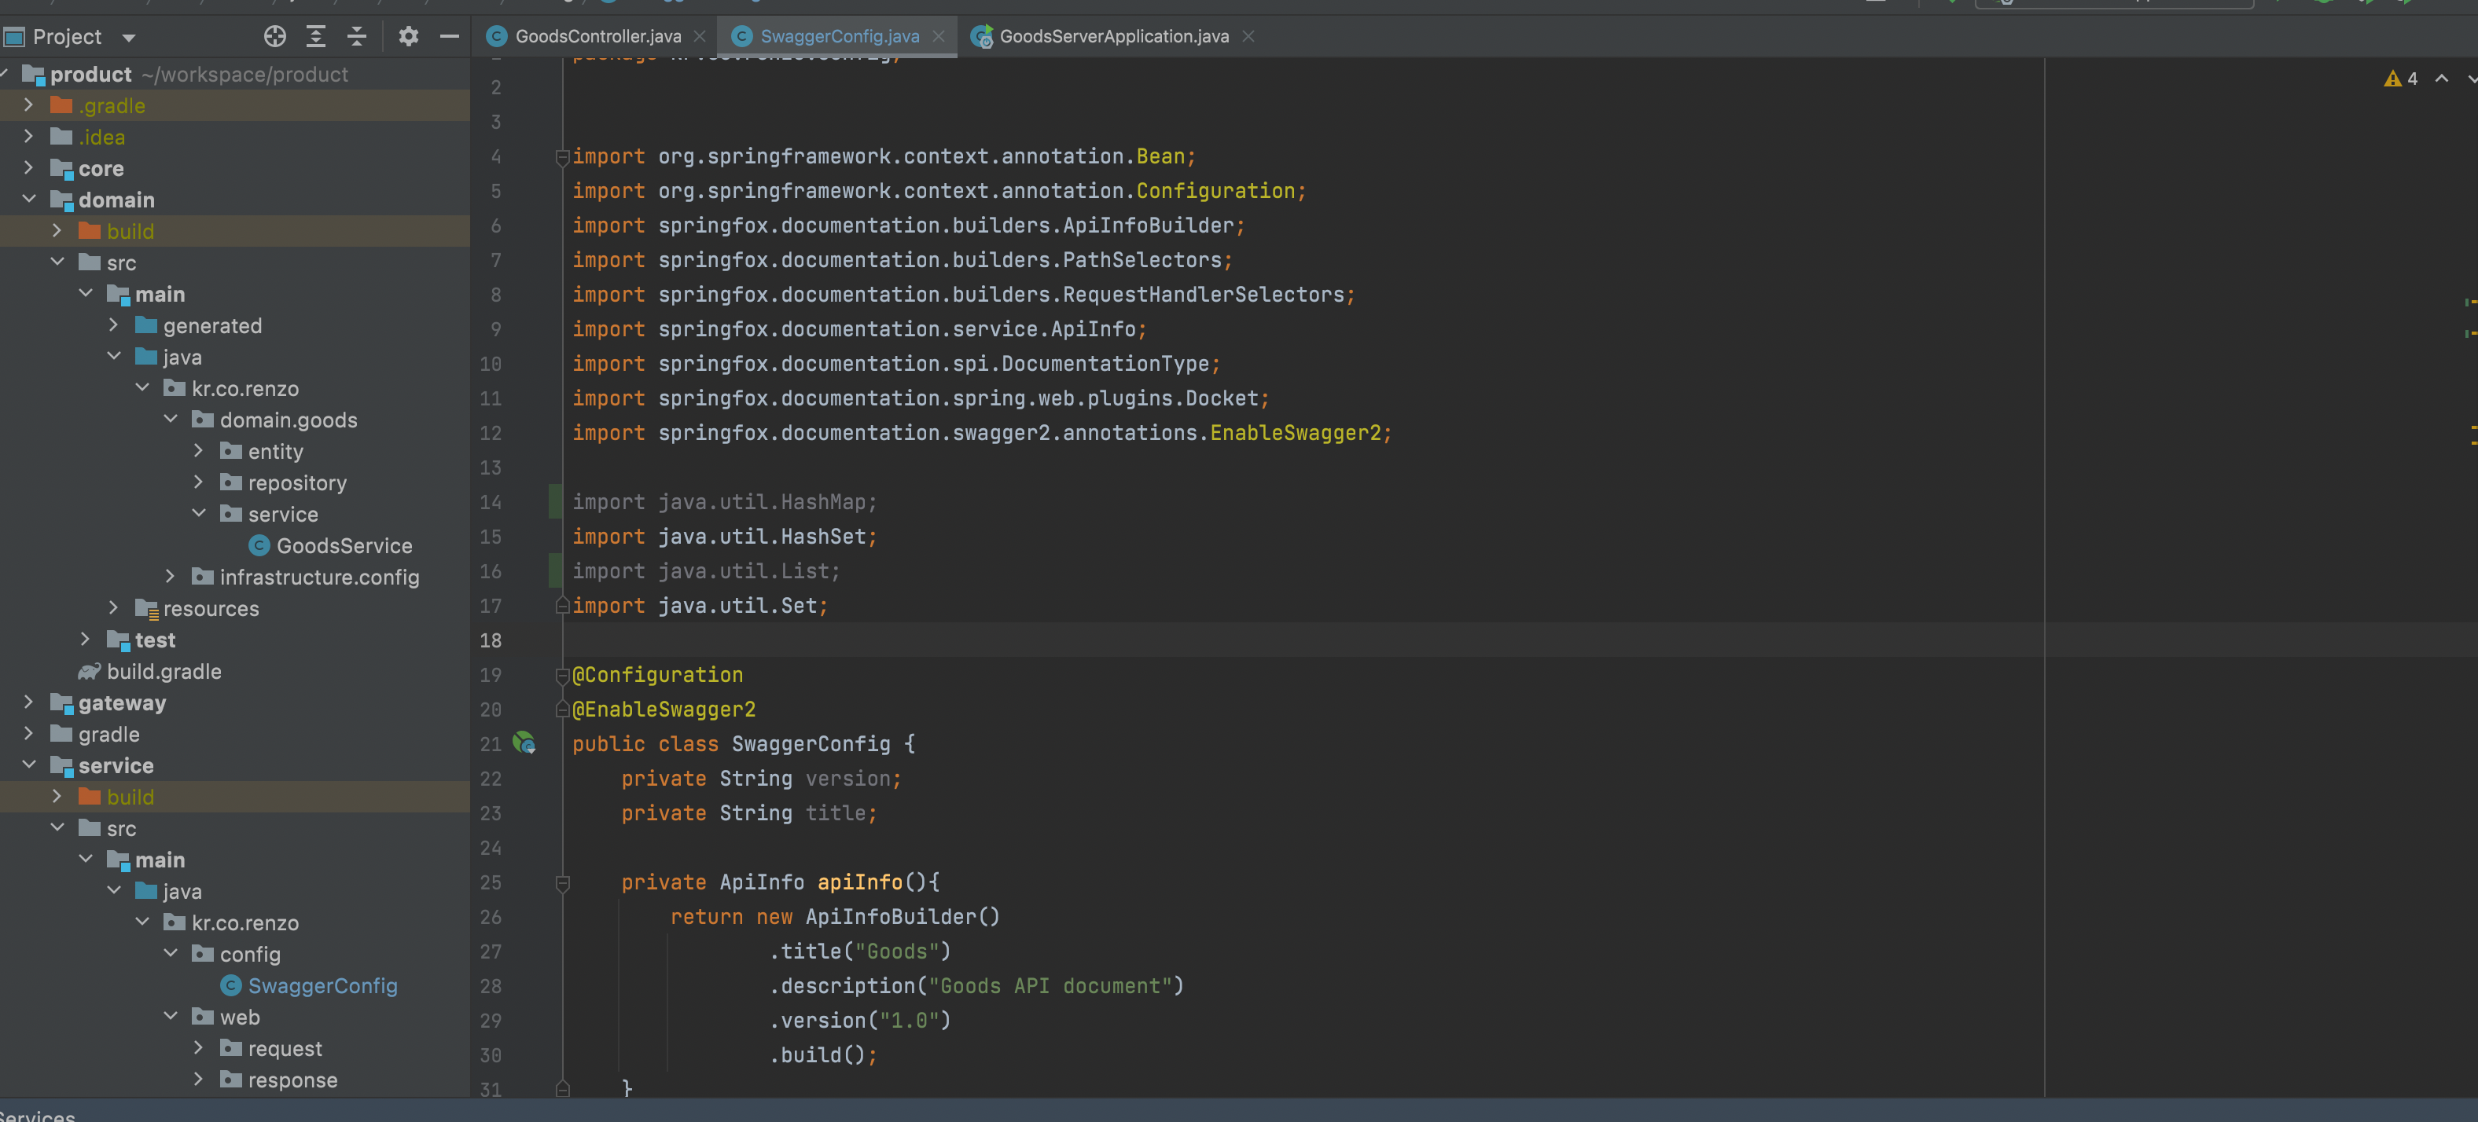Go to previous highlighted error arrow
The width and height of the screenshot is (2478, 1122).
pos(2442,79)
